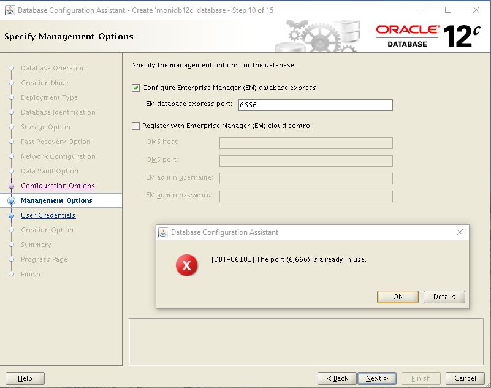Enable Register with EM cloud control checkbox
491x388 pixels.
click(135, 126)
